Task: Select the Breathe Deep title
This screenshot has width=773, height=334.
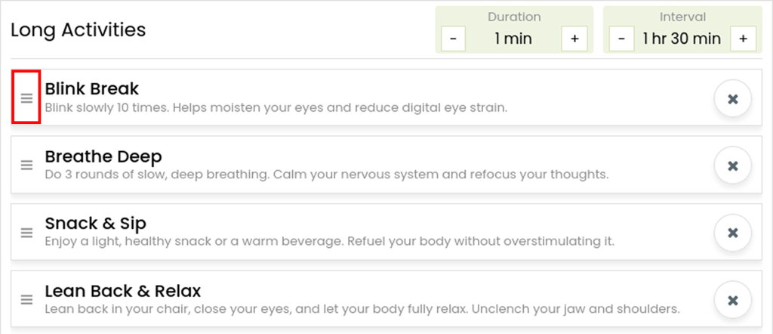Action: (103, 156)
